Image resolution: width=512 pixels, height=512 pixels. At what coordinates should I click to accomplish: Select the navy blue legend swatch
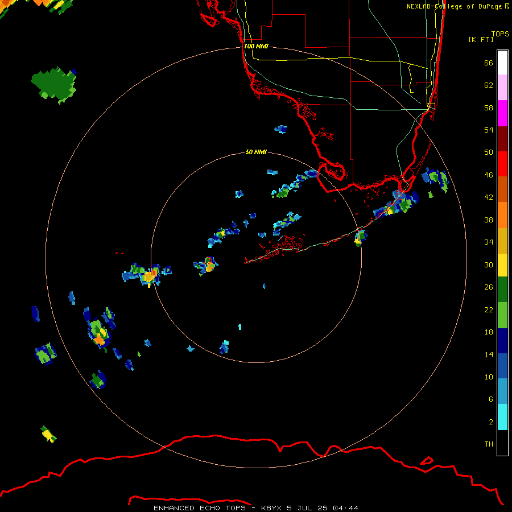[x=502, y=341]
